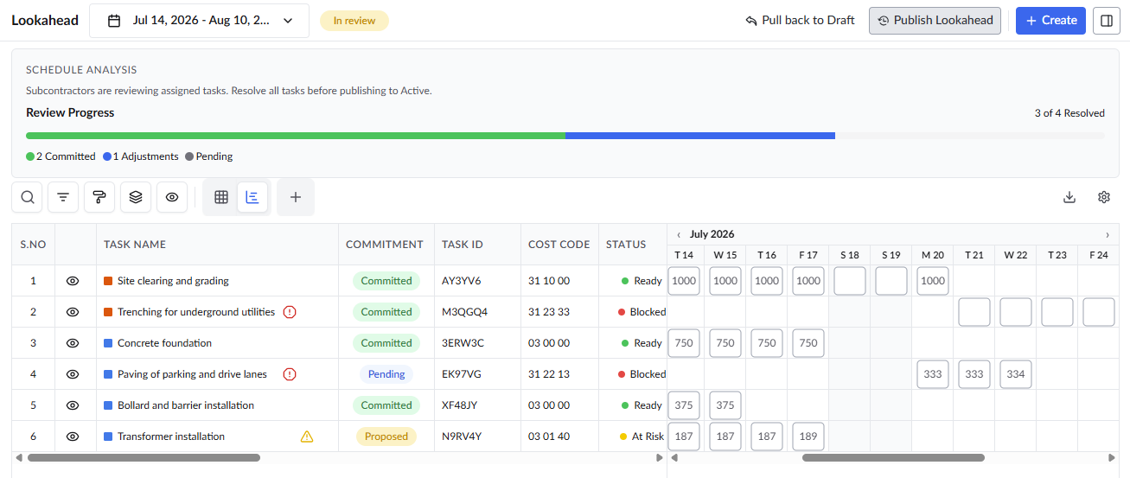Download the lookahead with the export icon
The height and width of the screenshot is (478, 1130).
tap(1069, 197)
